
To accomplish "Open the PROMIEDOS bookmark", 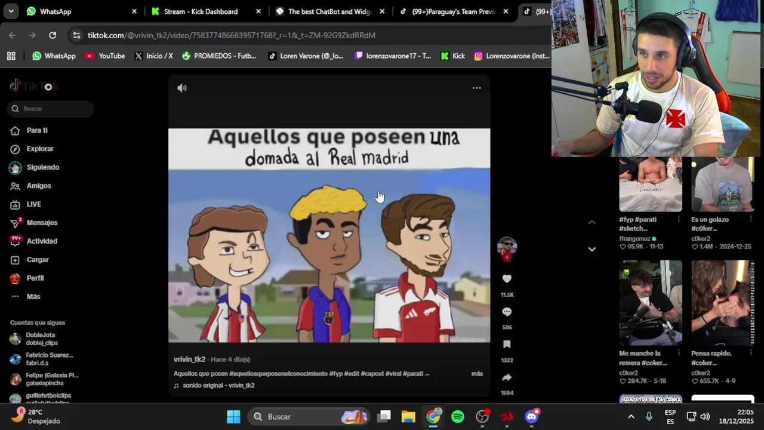I will [x=219, y=56].
